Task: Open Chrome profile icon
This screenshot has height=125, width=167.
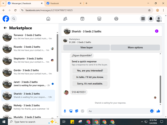Action: click(x=157, y=10)
